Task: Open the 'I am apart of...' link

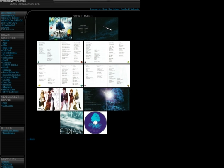Action: pos(96,9)
